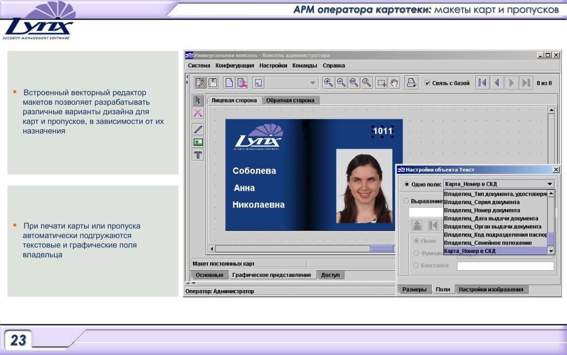Image resolution: width=567 pixels, height=355 pixels.
Task: Switch to the Обратная сторона tab
Action: click(290, 100)
